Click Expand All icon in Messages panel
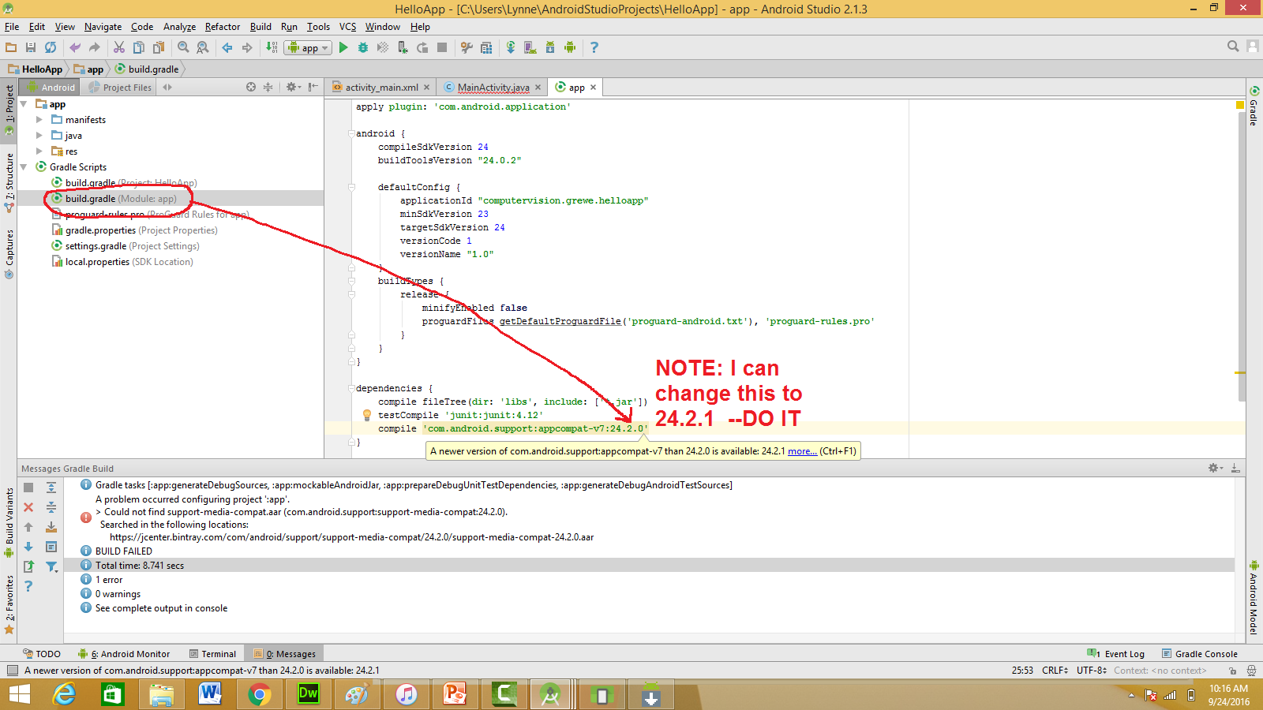The width and height of the screenshot is (1263, 710). [51, 488]
